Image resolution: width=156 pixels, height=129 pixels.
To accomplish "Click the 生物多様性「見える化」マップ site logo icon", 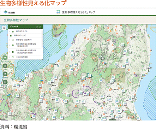I will (58, 12).
